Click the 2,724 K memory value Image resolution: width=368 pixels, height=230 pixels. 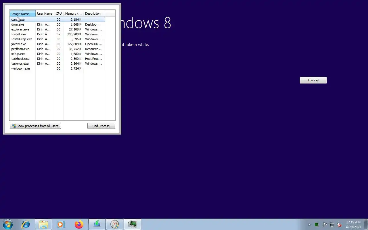[x=76, y=68]
